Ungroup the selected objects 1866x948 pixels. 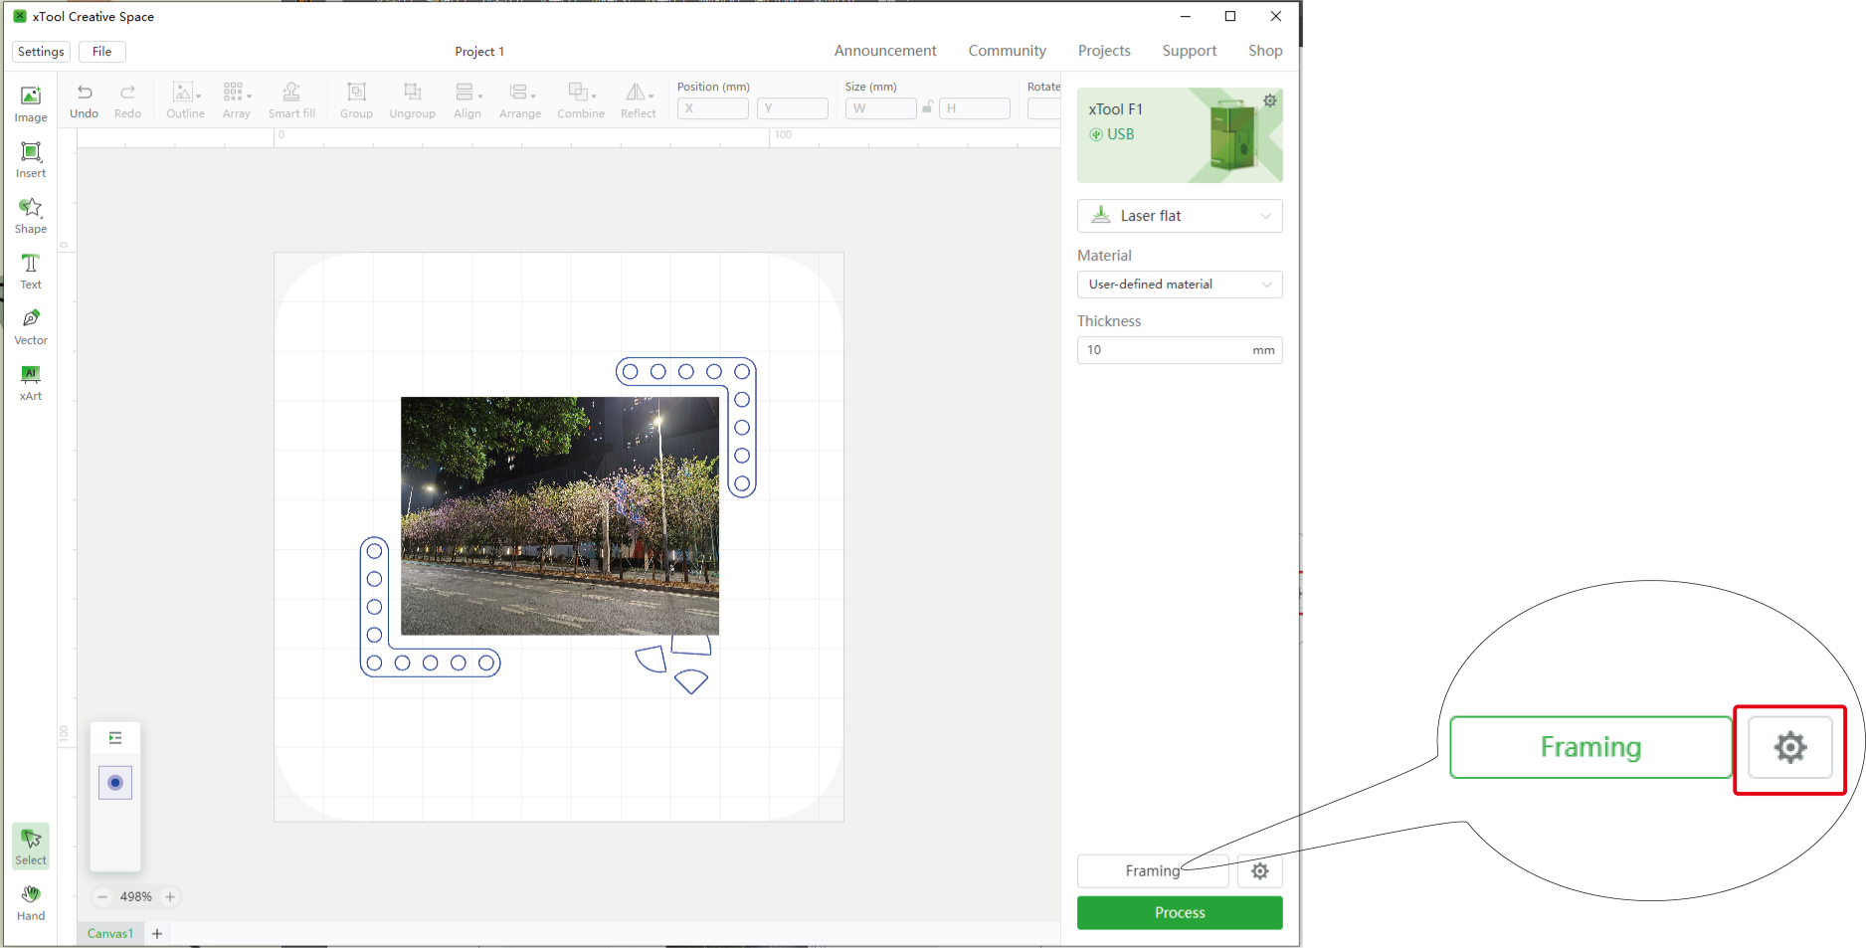412,100
